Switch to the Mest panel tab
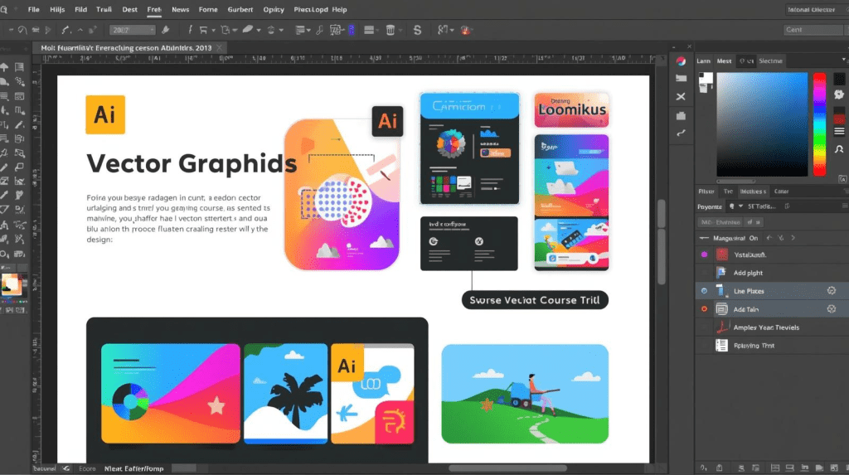Image resolution: width=849 pixels, height=475 pixels. [x=724, y=61]
